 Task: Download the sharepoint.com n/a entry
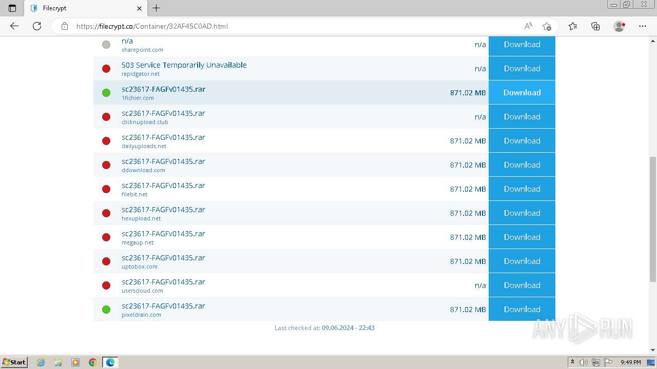(x=522, y=45)
